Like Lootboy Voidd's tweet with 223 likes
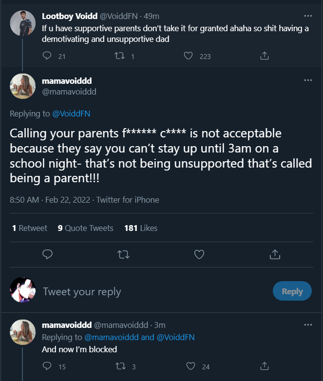This screenshot has width=323, height=381. click(x=189, y=56)
